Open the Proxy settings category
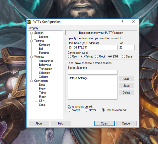The width and height of the screenshot is (158, 144). [x=42, y=89]
